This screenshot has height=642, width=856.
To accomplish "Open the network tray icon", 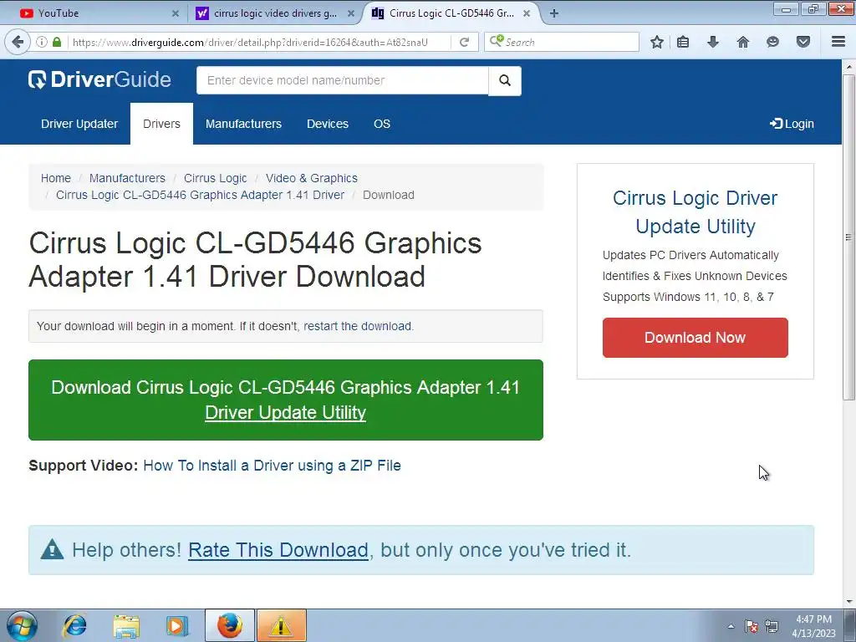I will (772, 626).
